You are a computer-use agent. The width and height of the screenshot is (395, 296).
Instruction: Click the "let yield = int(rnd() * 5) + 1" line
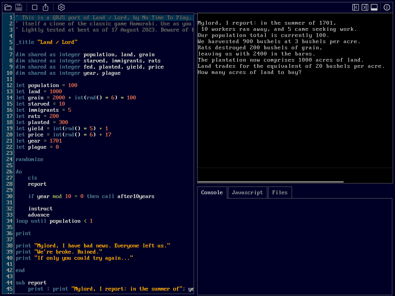coord(62,128)
